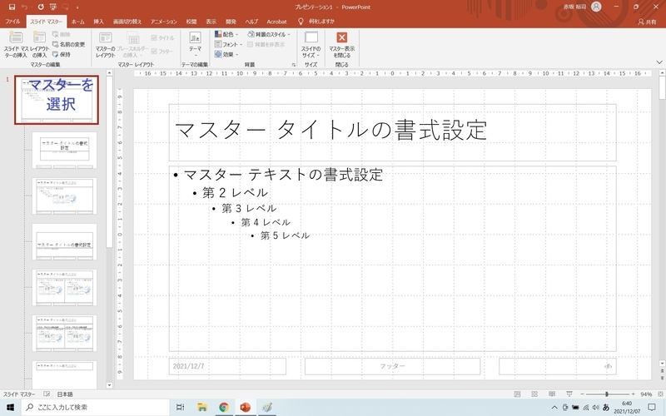
Task: Click the thumbnail pane scroll-down arrow
Action: [109, 385]
